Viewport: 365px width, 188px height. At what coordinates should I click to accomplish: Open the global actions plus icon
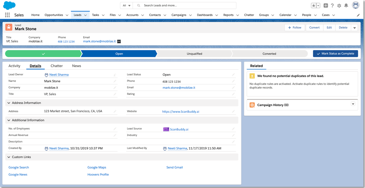coord(326,6)
